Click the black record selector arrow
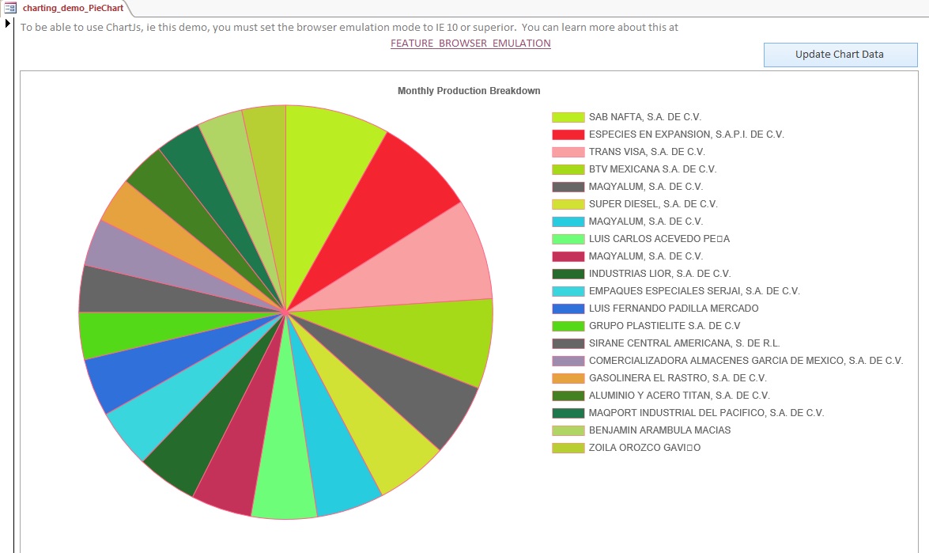 click(8, 24)
